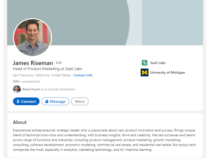
Task: Click the SaaS Labs green logo icon
Action: click(144, 63)
